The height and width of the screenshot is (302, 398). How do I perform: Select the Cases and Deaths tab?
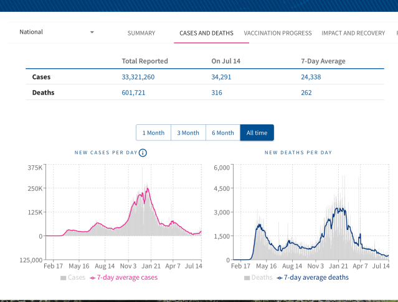[x=206, y=33]
